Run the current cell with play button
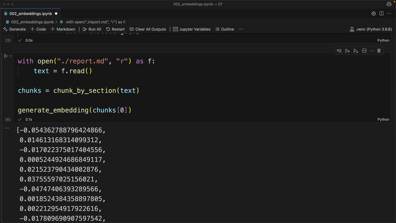Image resolution: width=396 pixels, height=223 pixels. (6, 56)
